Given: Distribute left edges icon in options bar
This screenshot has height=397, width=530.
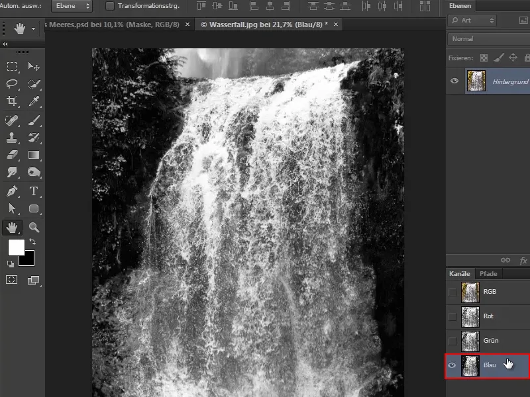Looking at the screenshot, I should 366,6.
